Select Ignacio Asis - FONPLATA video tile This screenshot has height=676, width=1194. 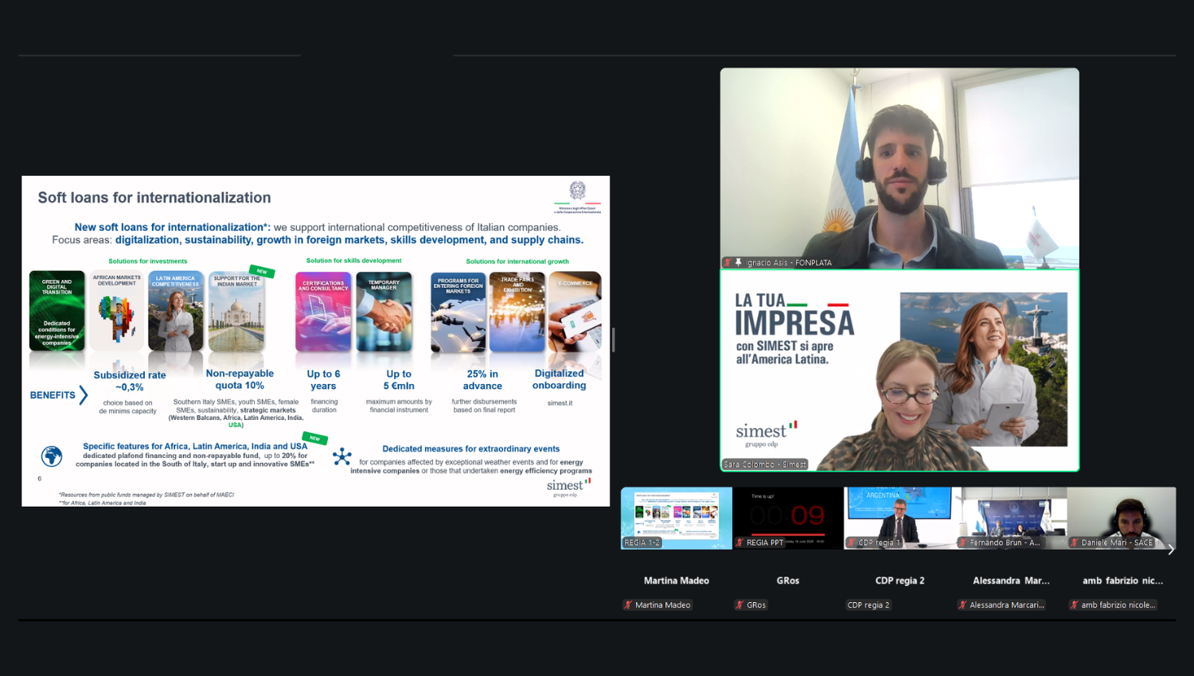pyautogui.click(x=899, y=169)
